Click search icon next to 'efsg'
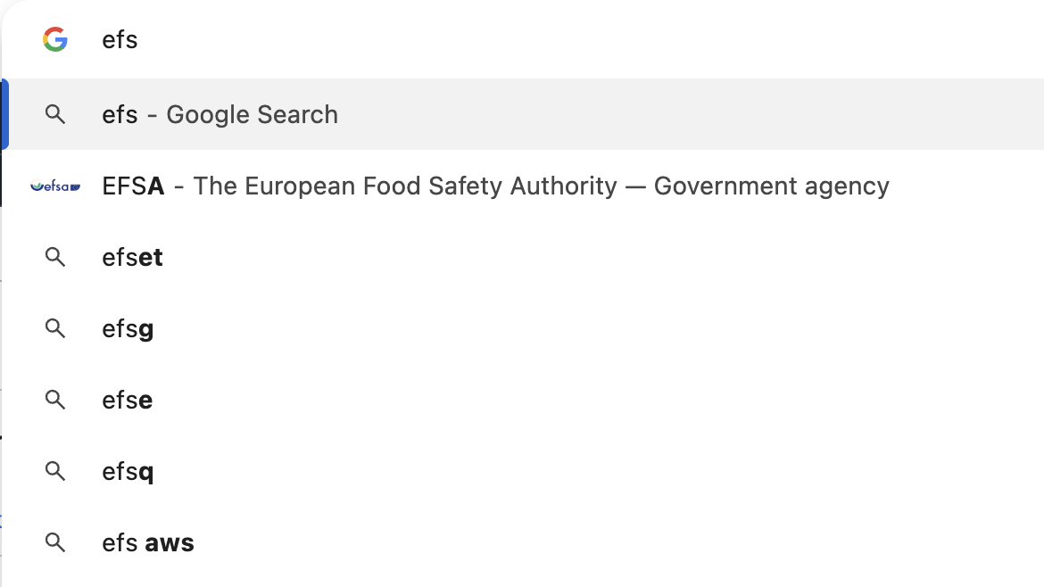 click(55, 329)
